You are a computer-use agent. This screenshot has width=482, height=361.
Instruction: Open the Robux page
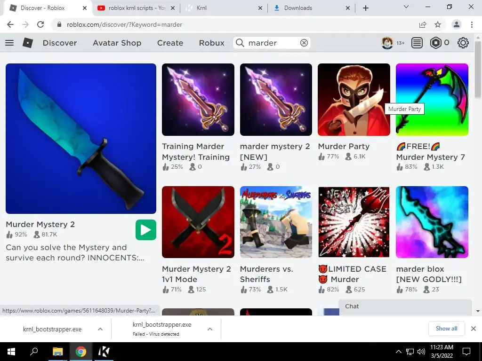(211, 43)
